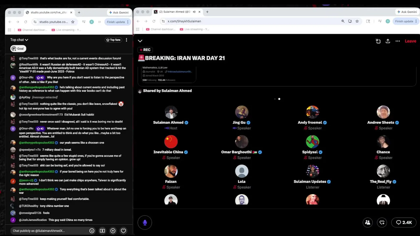The image size is (420, 236).
Task: Click the @speedyno1-r7c username in chat
Action: coord(30,150)
